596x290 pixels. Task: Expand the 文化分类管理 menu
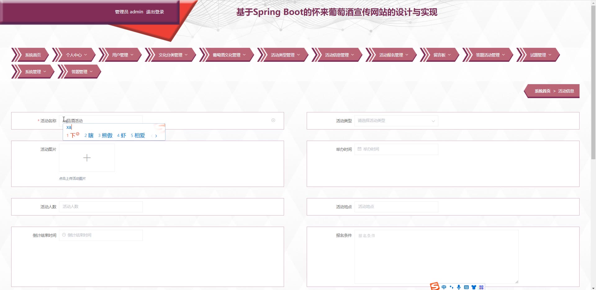[170, 55]
